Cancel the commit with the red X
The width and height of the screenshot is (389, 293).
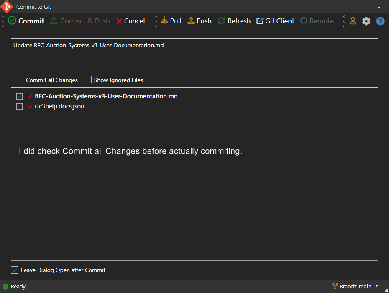131,21
